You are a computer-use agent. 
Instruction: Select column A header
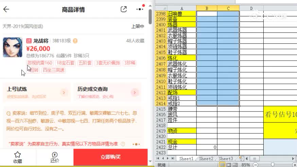click(182, 9)
